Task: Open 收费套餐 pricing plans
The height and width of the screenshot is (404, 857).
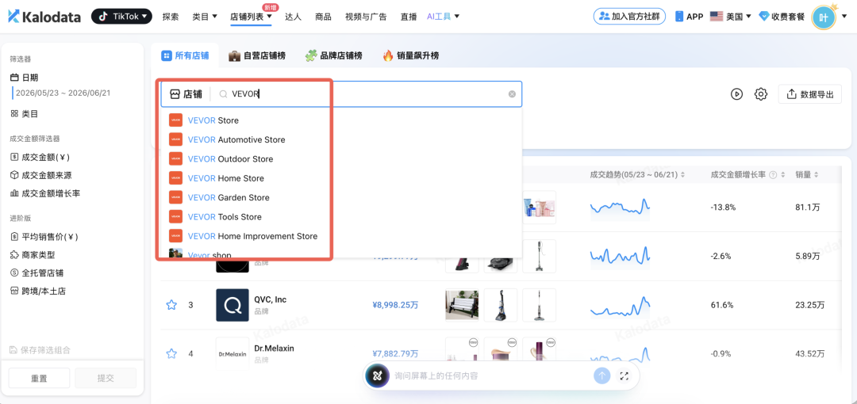Action: click(x=782, y=17)
